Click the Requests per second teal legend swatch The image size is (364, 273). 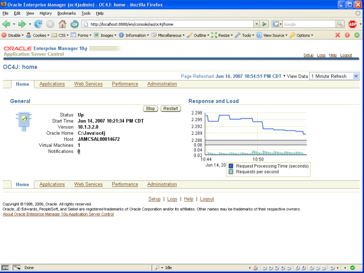click(231, 172)
